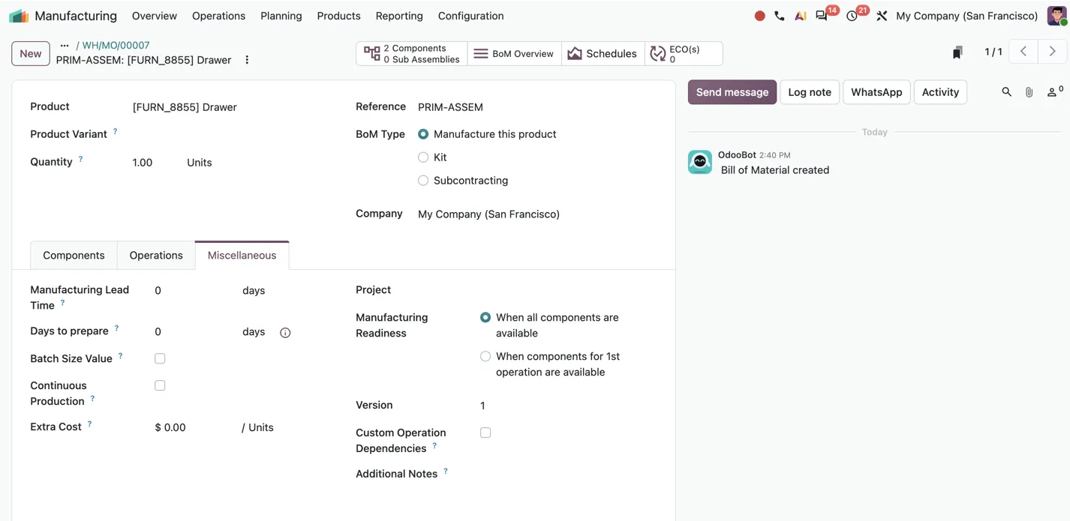Enable Custom Operation Dependencies checkbox
The image size is (1070, 521).
pos(485,433)
